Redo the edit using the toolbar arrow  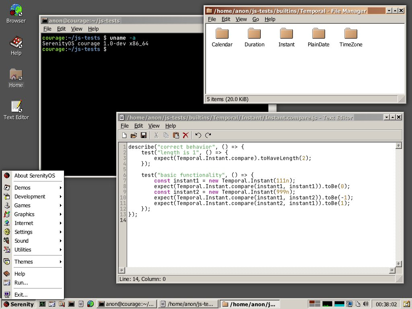[x=208, y=136]
